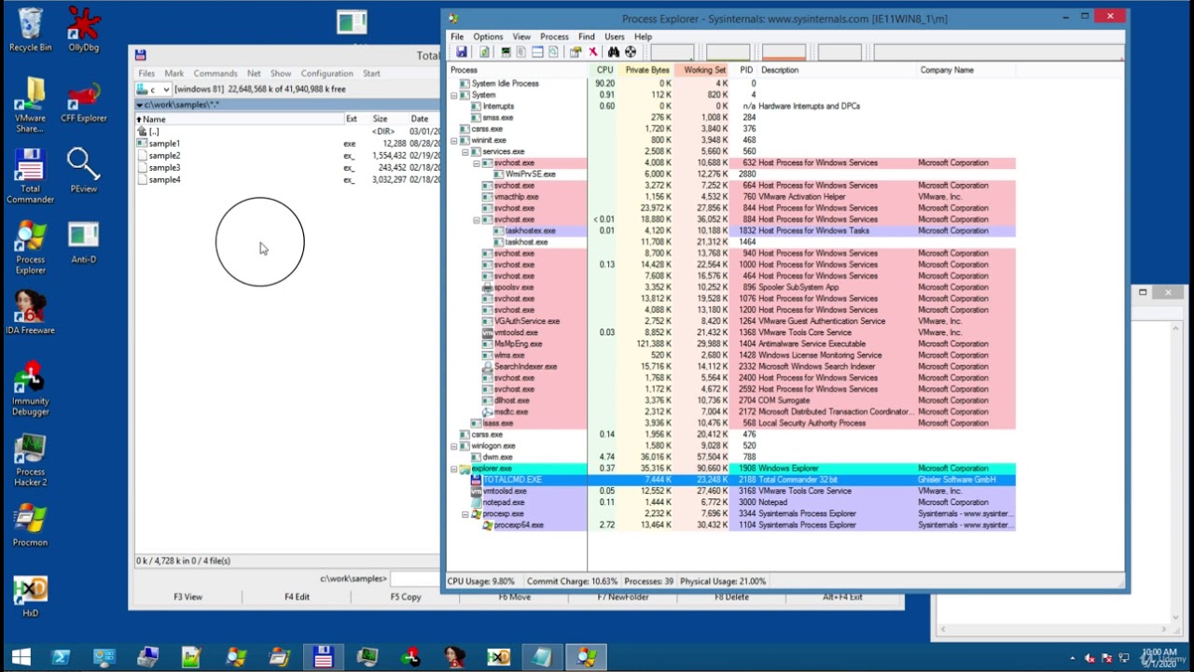Collapse the procexp.exe tree node
1194x672 pixels.
coord(465,514)
